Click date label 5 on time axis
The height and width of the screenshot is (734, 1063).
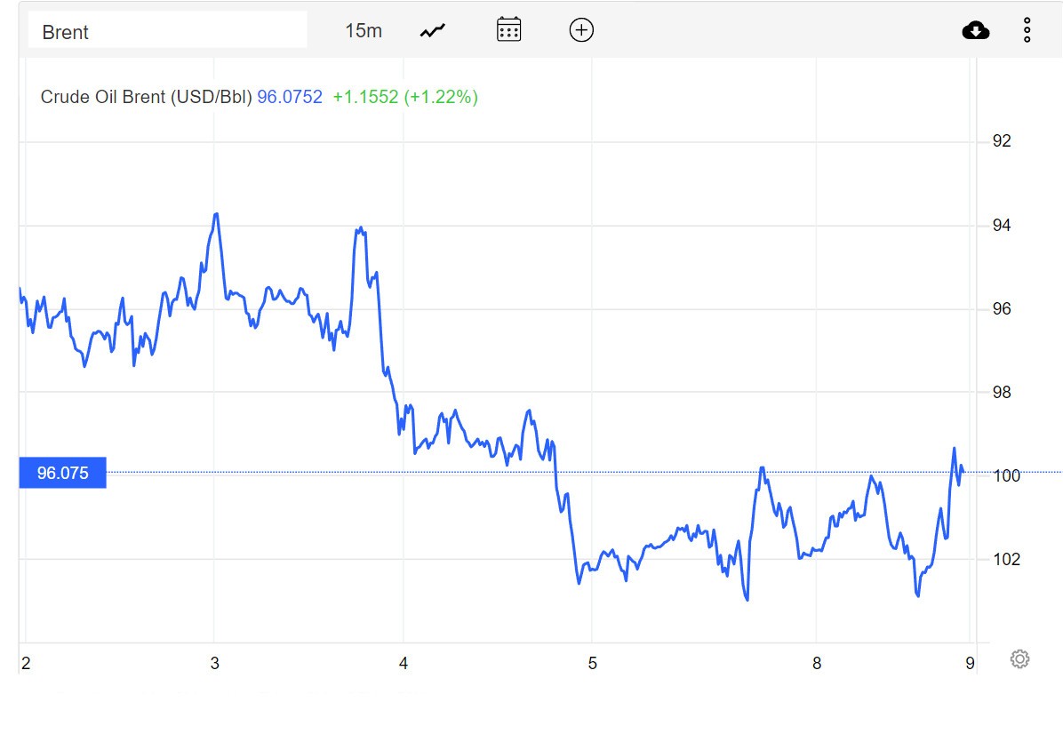click(x=592, y=662)
